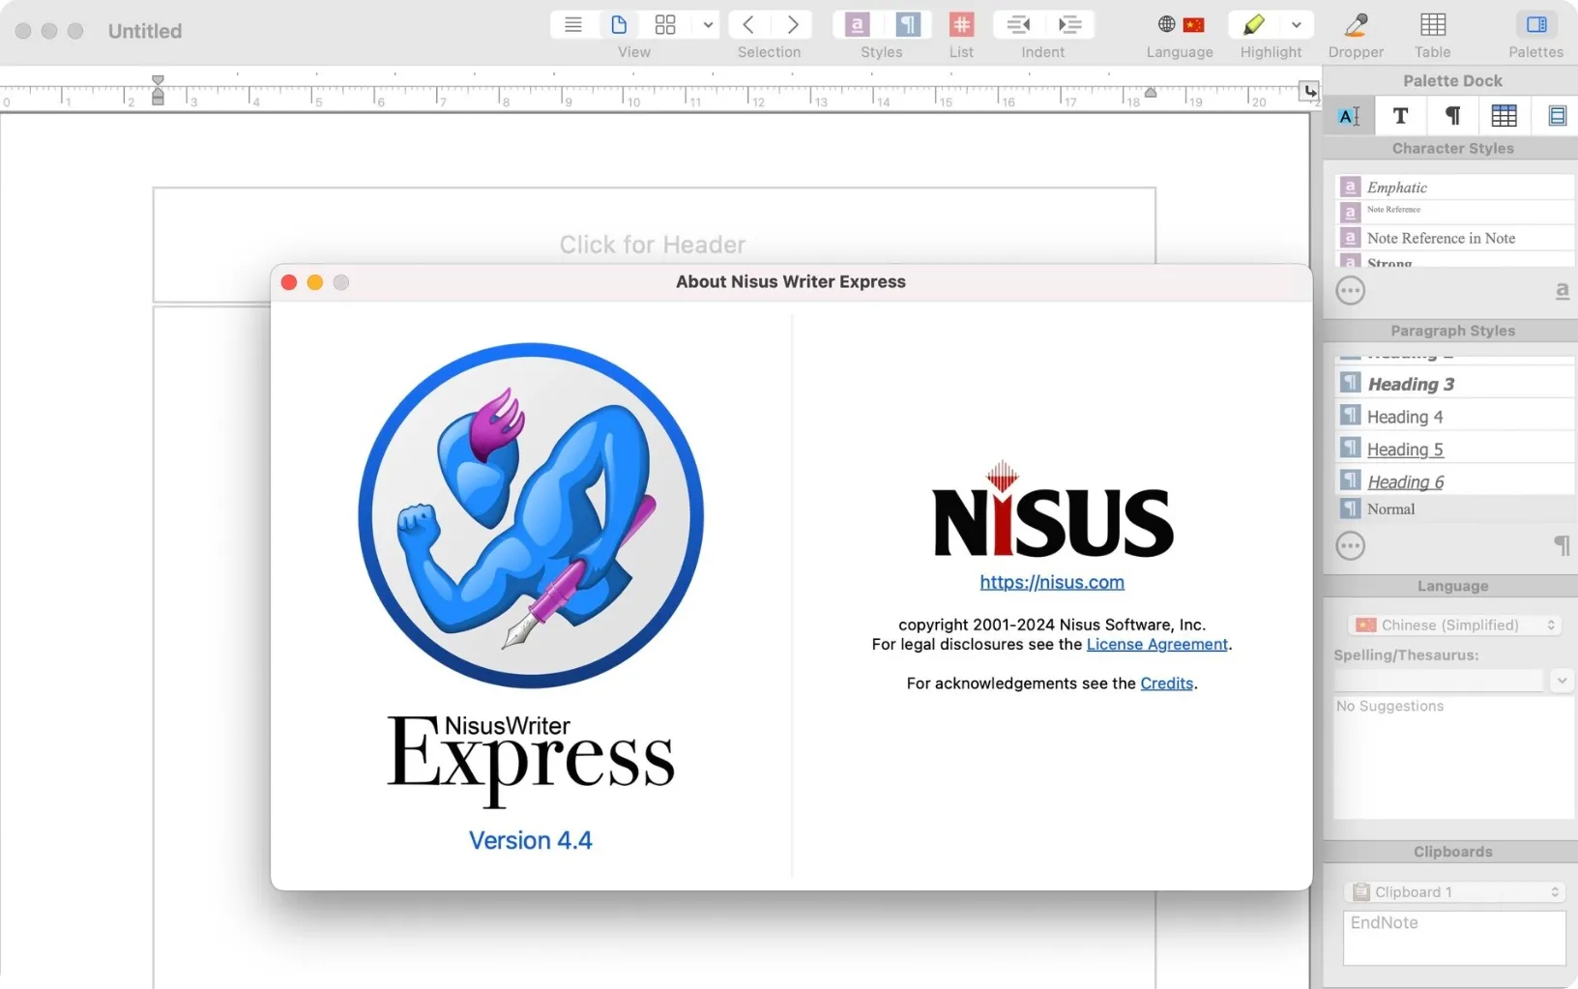The height and width of the screenshot is (989, 1578).
Task: Select the text palette group tab (A cursor)
Action: tap(1349, 116)
